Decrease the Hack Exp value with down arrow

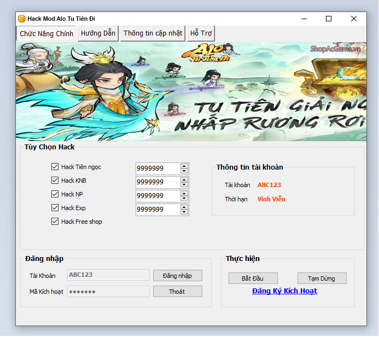pyautogui.click(x=184, y=212)
